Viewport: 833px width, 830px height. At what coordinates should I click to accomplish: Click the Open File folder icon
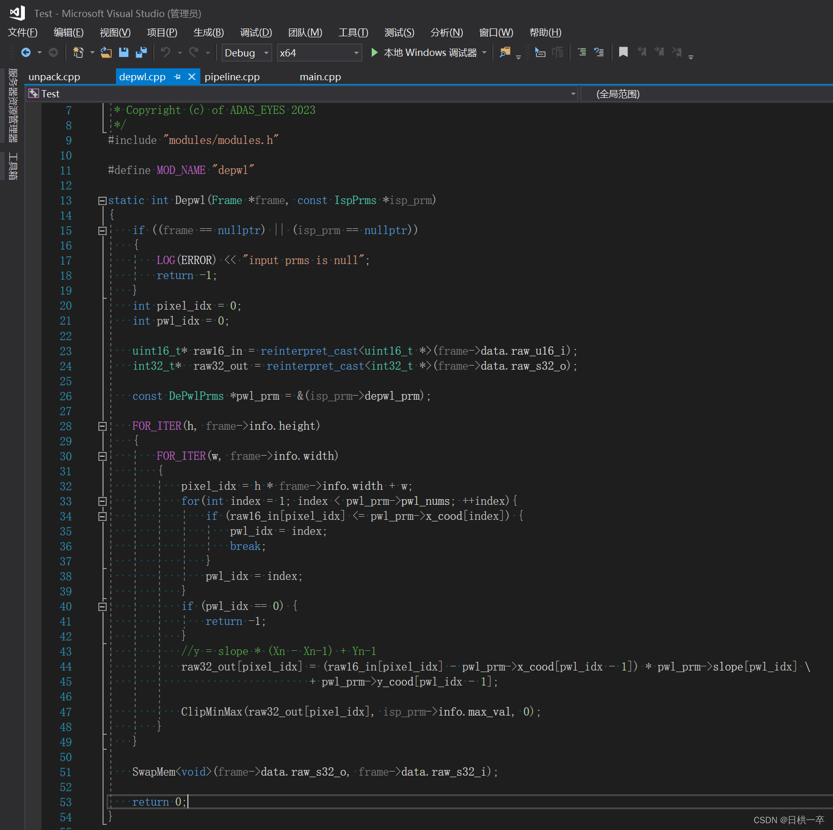click(106, 52)
